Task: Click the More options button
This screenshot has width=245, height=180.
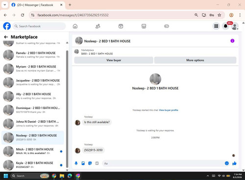Action: point(195,60)
